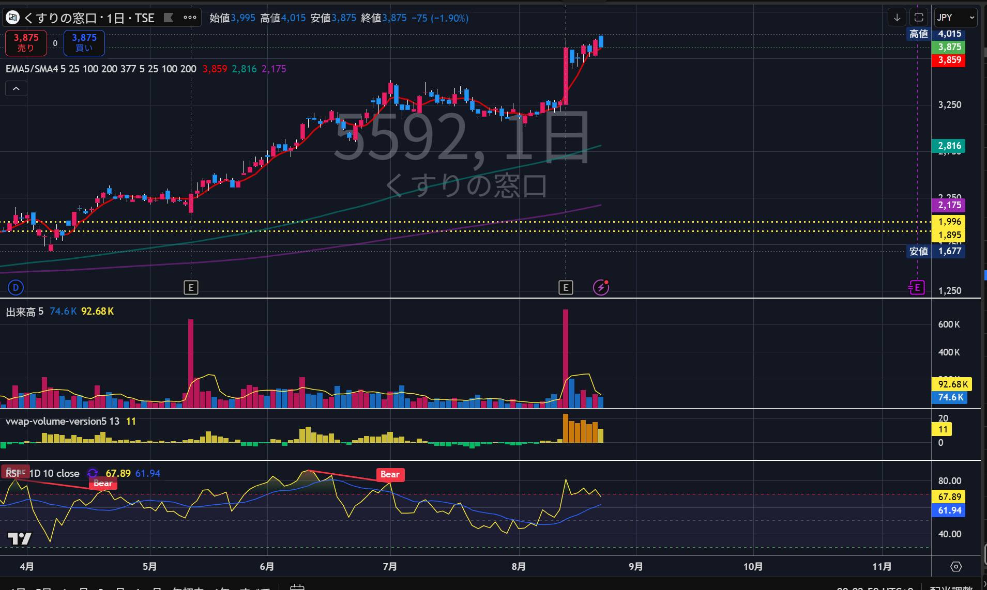This screenshot has height=590, width=987.
Task: Click the August earnings E marker
Action: point(566,288)
